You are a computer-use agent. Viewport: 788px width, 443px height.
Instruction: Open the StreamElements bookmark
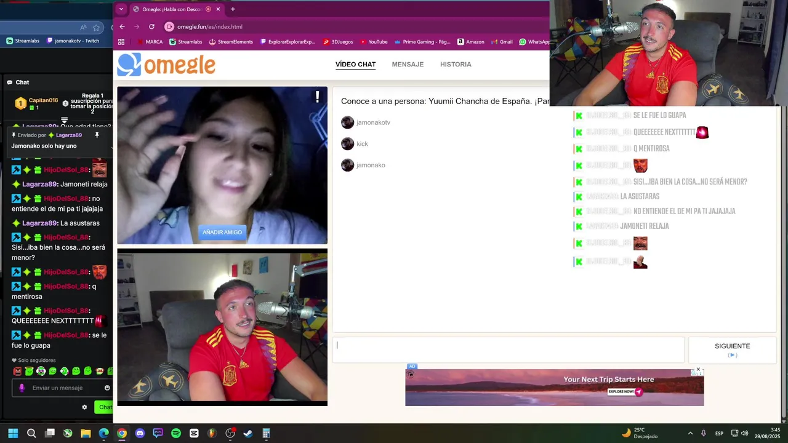(x=231, y=42)
